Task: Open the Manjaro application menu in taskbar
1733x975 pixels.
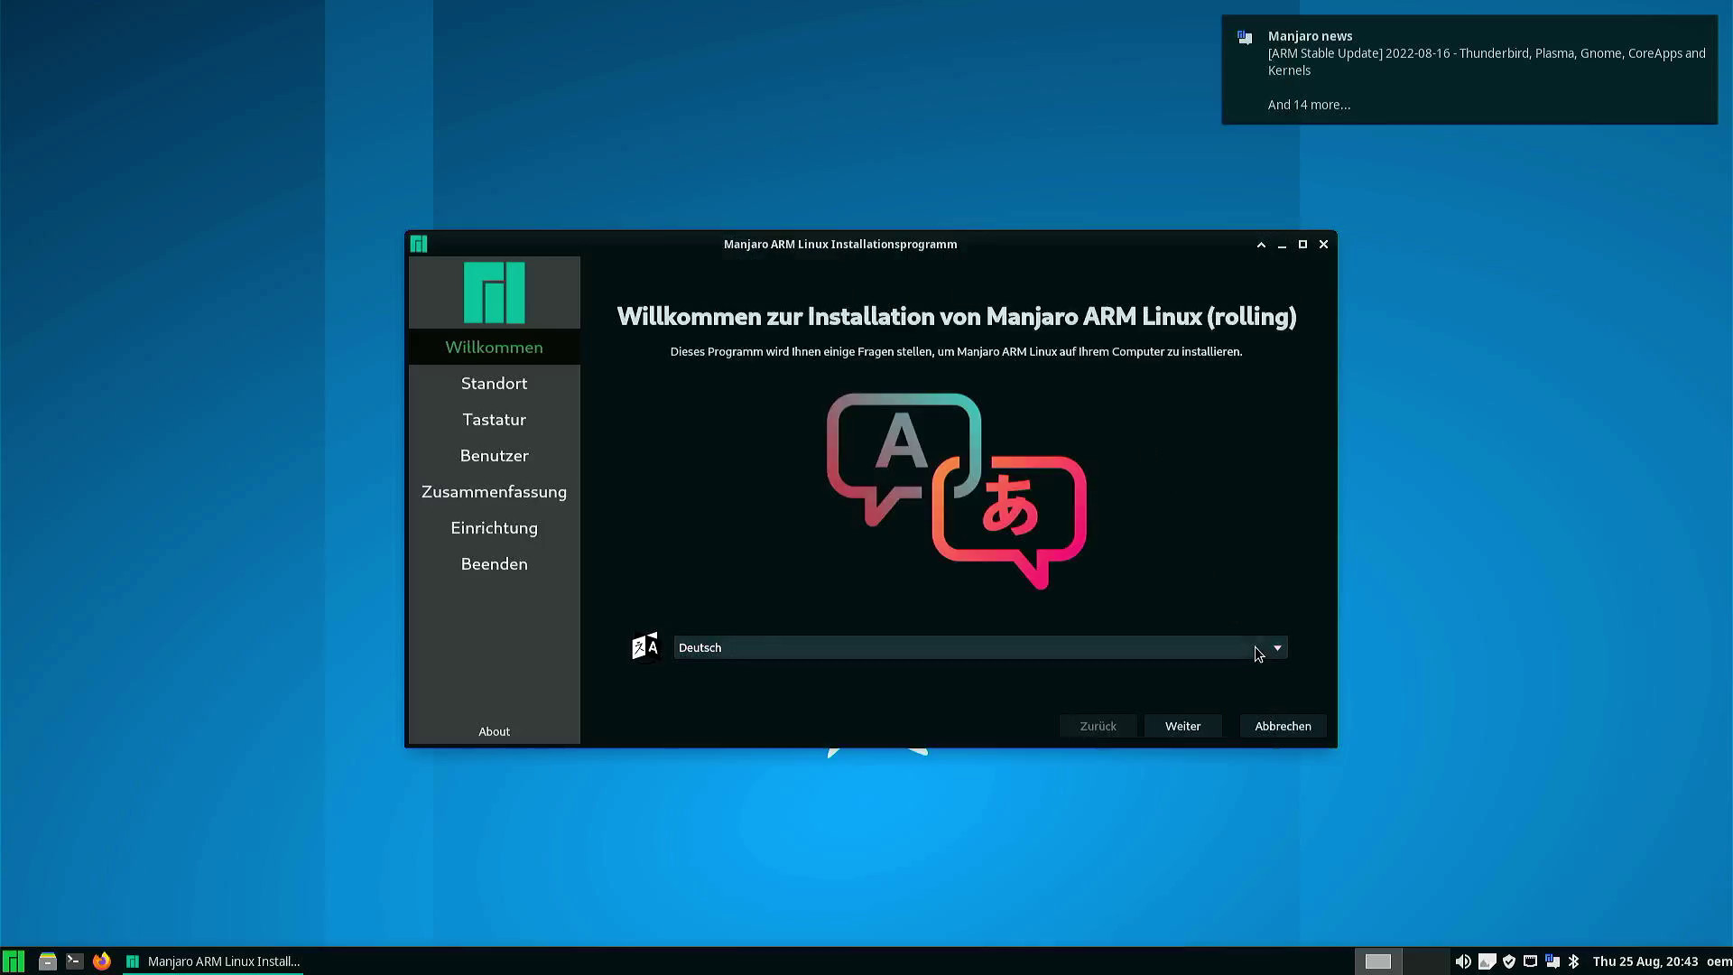Action: click(x=14, y=961)
